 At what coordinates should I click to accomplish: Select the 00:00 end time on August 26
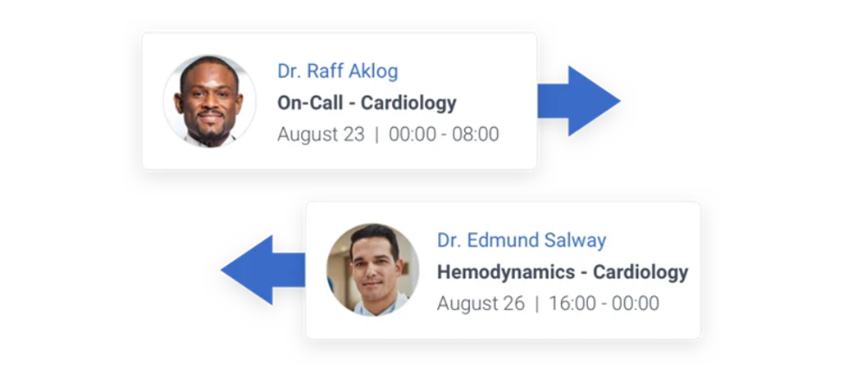coord(635,303)
